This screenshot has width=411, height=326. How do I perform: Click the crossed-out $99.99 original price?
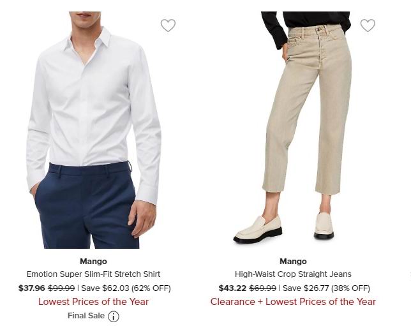[61, 288]
